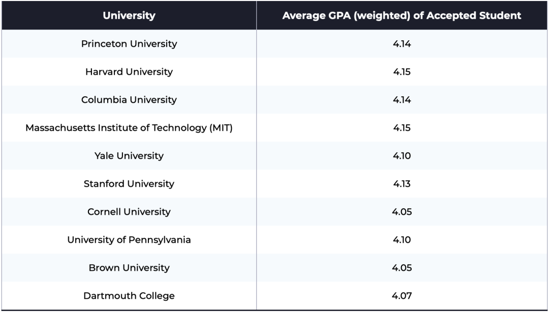Select the Harvard University cell
The image size is (549, 312).
tap(129, 72)
